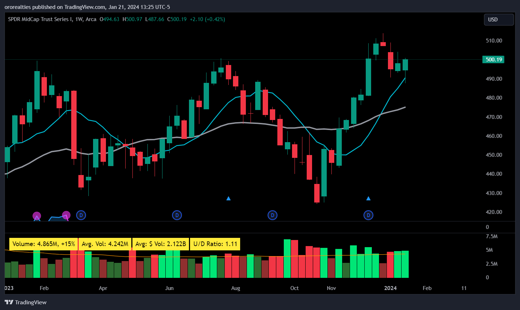520x310 pixels.
Task: Click the 7.5M volume axis label
Action: point(491,236)
